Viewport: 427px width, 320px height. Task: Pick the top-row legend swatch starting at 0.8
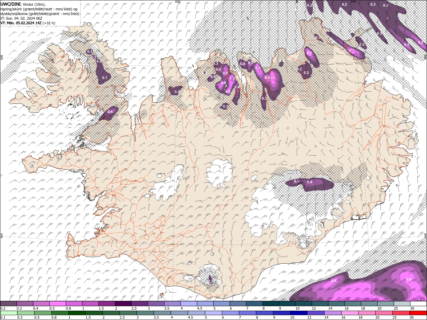click(74, 304)
